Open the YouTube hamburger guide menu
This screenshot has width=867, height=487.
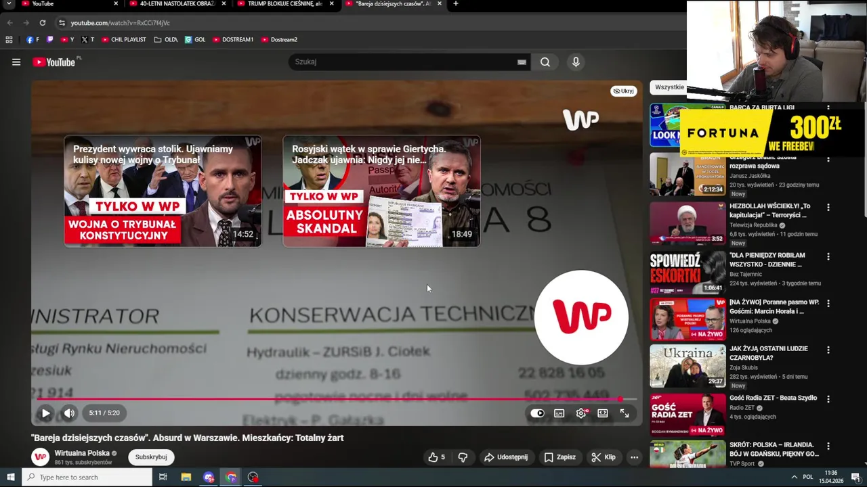16,62
